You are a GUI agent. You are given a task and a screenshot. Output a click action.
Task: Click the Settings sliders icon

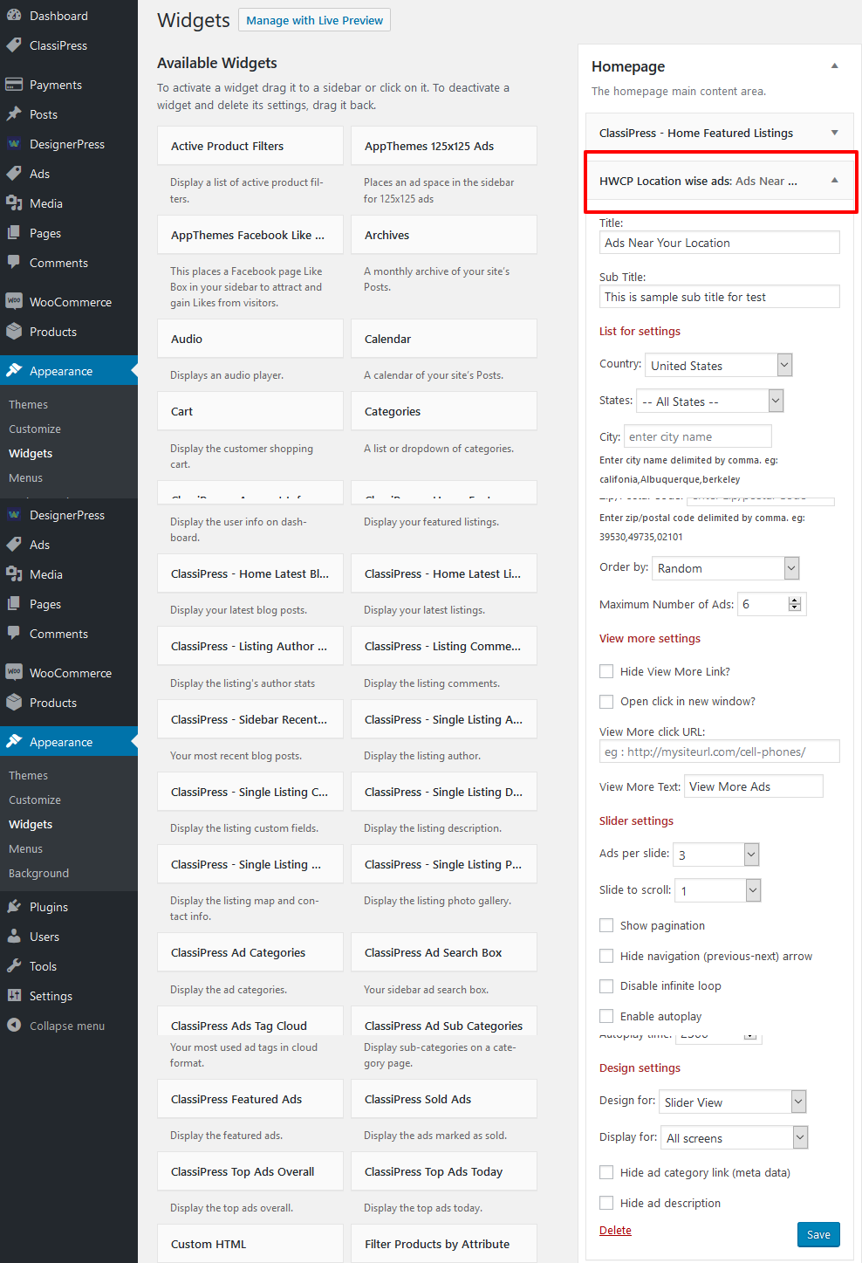(x=14, y=996)
